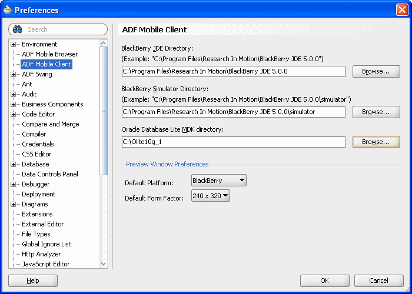Select Global Ignore List category
412x294 pixels.
pos(46,244)
